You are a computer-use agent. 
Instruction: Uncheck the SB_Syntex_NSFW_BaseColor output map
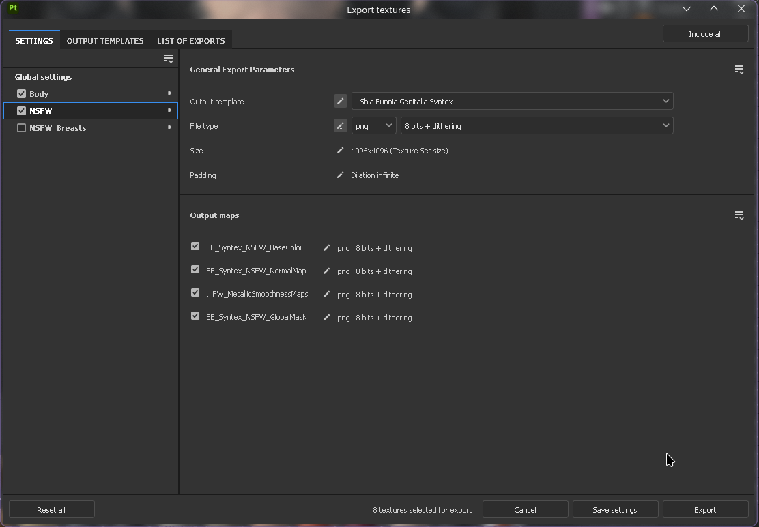pyautogui.click(x=195, y=247)
